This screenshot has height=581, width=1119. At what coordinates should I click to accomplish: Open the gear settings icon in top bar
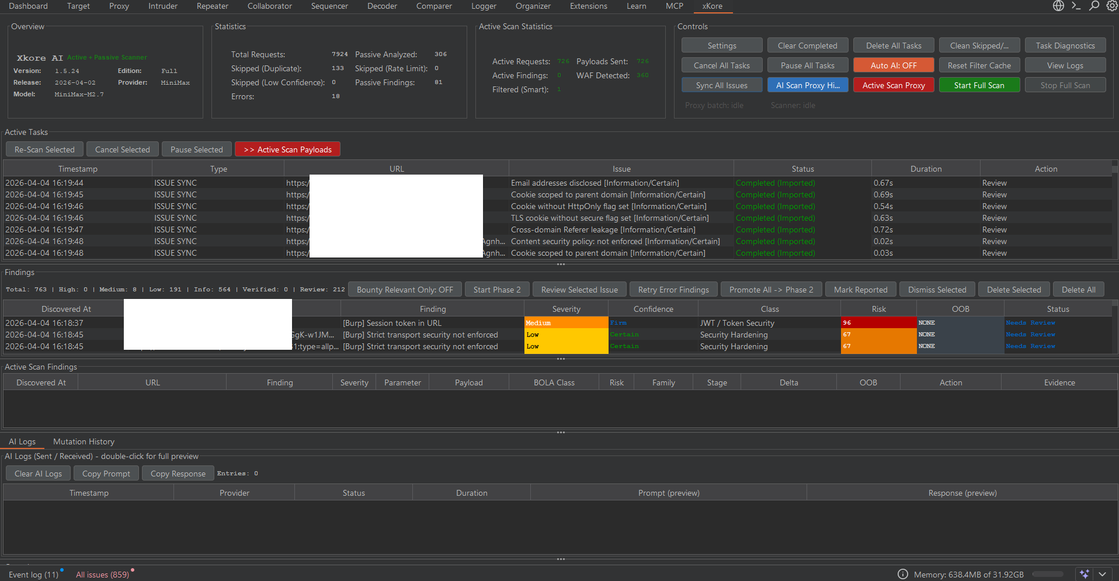tap(1111, 6)
